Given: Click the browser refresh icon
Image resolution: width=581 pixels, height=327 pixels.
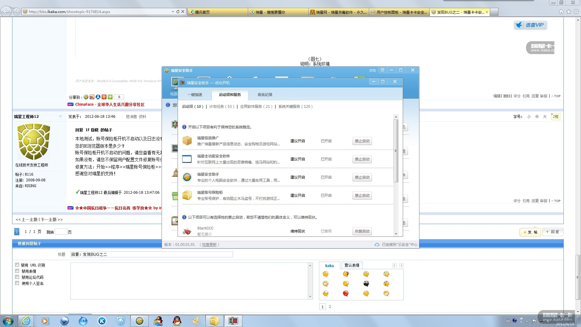Looking at the screenshot, I should coord(178,12).
